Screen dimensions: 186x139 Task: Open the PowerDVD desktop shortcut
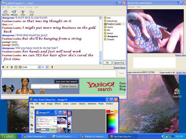coord(177,93)
